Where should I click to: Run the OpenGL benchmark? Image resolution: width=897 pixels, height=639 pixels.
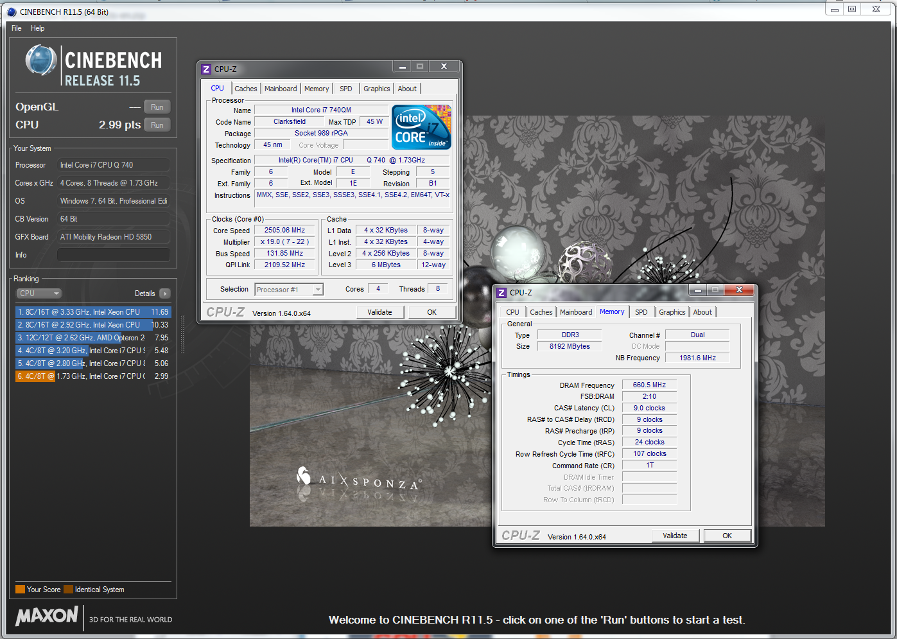(x=157, y=107)
